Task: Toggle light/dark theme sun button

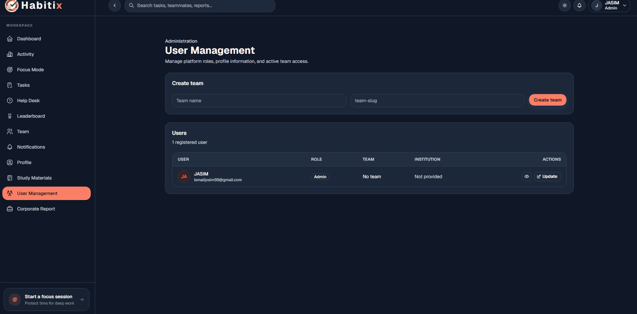Action: (565, 5)
